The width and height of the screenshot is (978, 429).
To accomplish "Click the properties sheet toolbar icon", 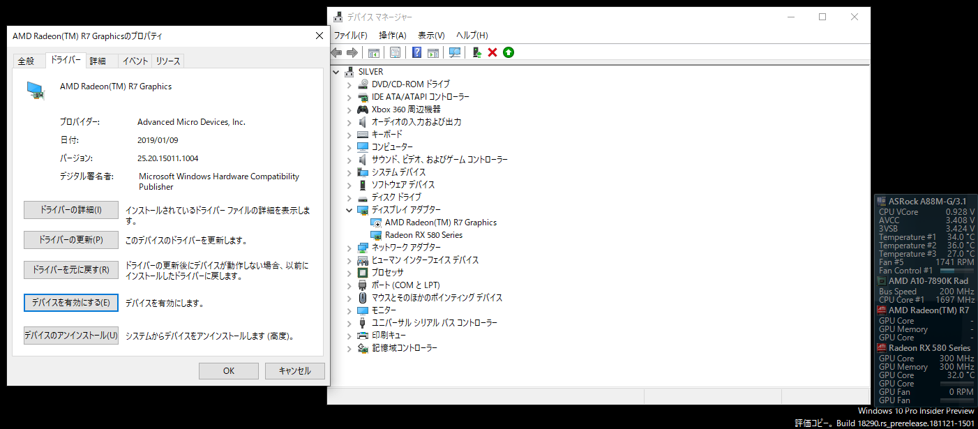I will point(395,52).
